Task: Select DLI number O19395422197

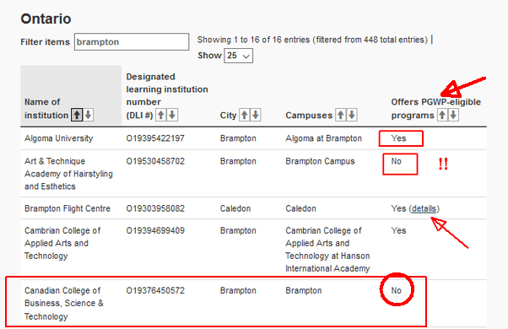Action: 155,138
